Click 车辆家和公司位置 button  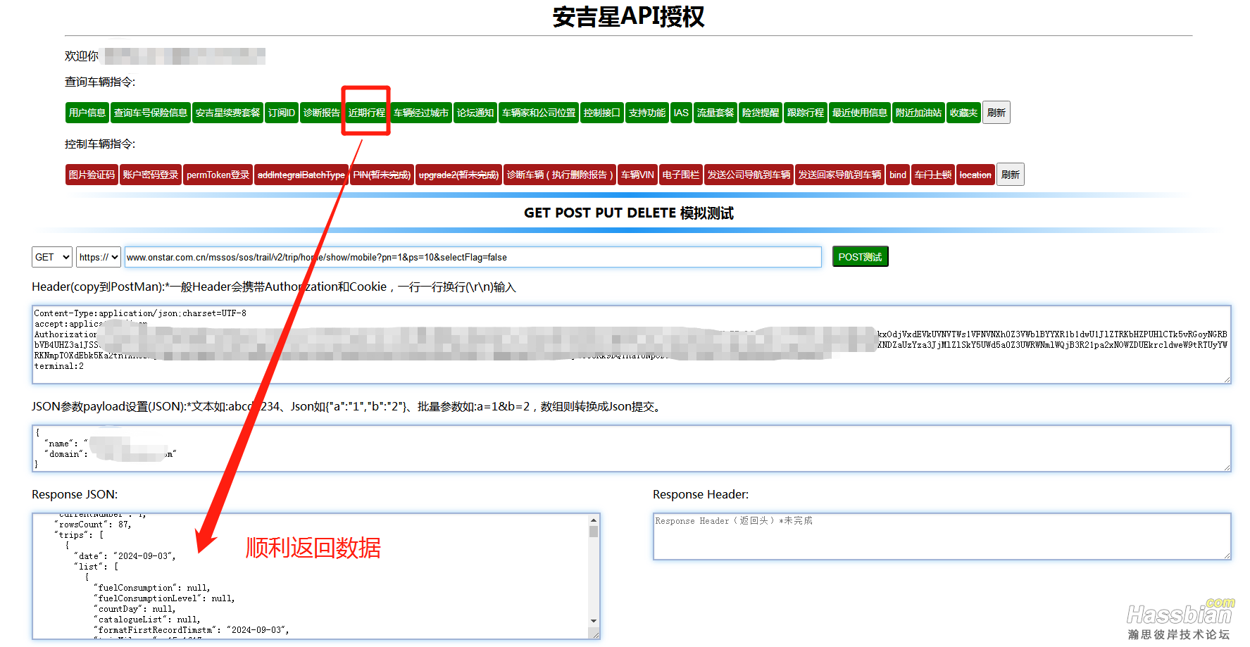pyautogui.click(x=539, y=113)
